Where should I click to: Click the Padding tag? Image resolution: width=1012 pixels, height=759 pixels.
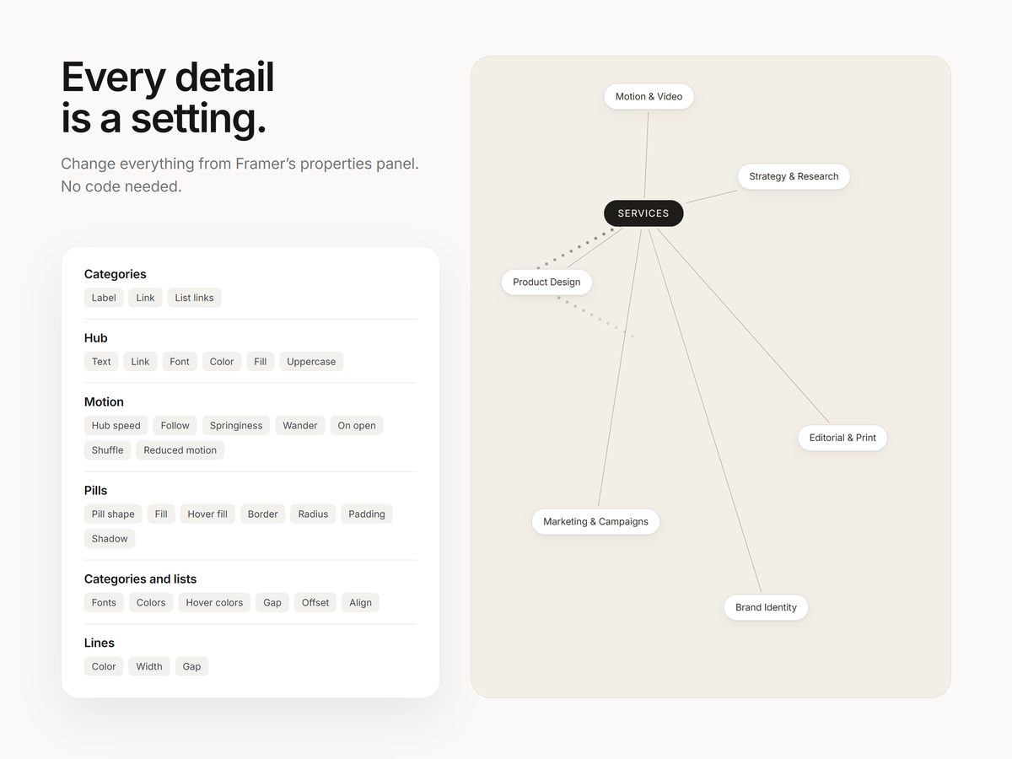pyautogui.click(x=367, y=514)
